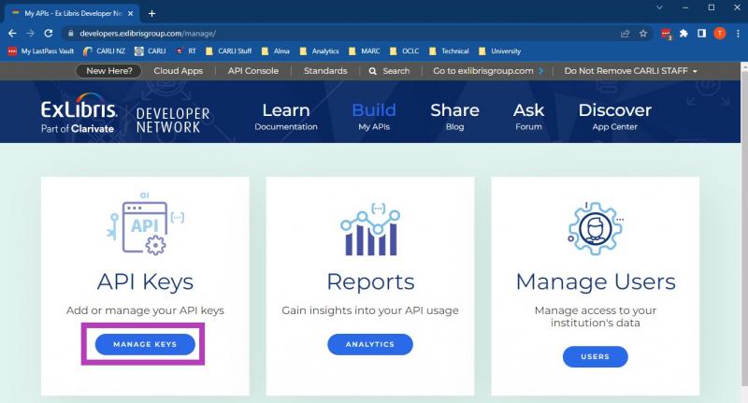Expand the University bookmark folder

(x=500, y=51)
